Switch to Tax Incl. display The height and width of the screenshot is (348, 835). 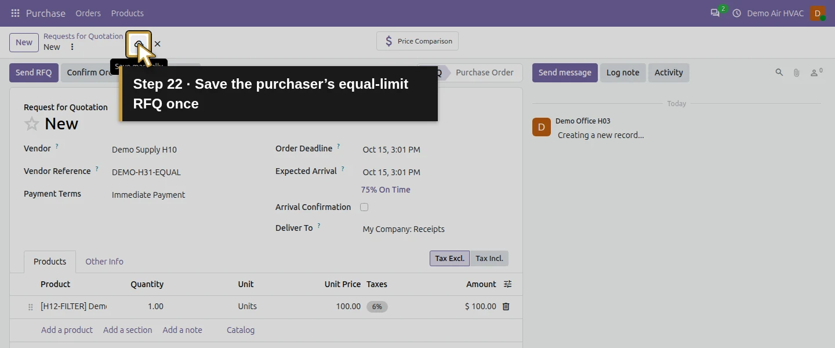tap(489, 259)
